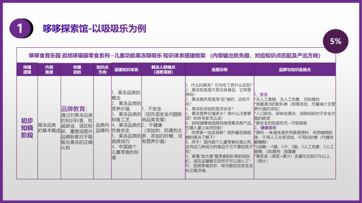Click topic 5 starting "果冻营养价值多大"
362x203 pixels.
(219, 116)
